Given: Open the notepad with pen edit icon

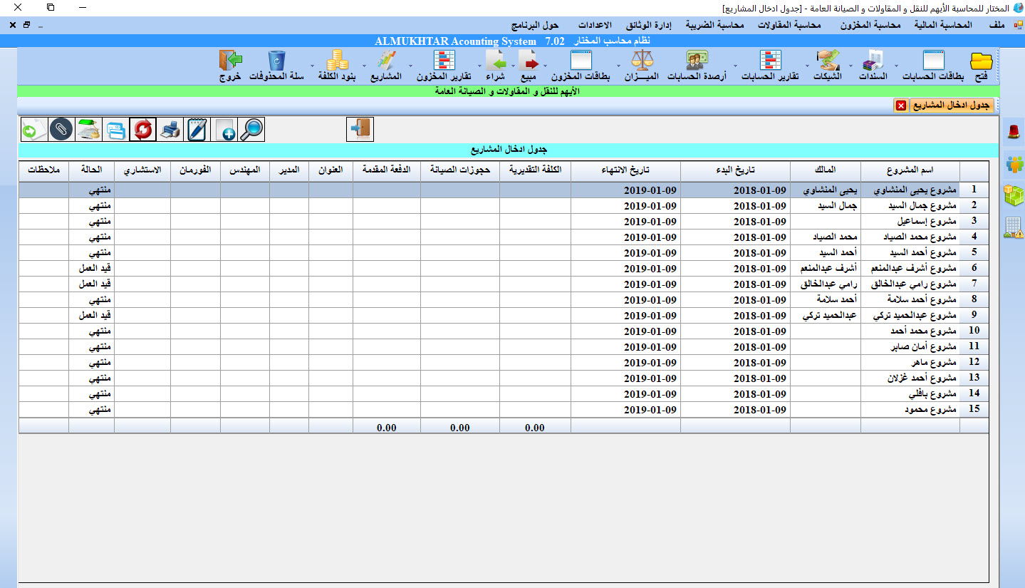Looking at the screenshot, I should click(197, 130).
